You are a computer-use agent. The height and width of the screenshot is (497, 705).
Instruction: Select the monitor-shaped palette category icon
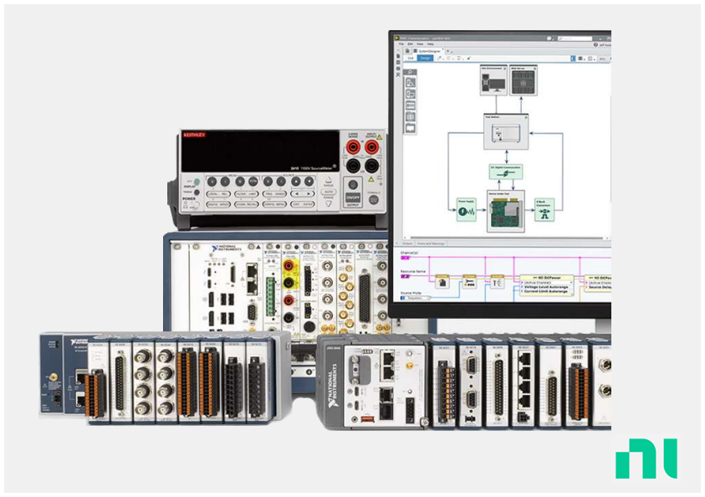click(410, 128)
